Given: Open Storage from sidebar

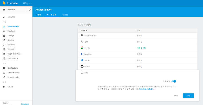Looking at the screenshot, I should [10, 36].
